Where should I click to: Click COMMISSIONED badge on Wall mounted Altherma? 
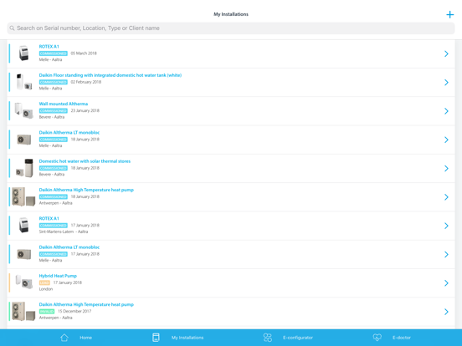(54, 110)
